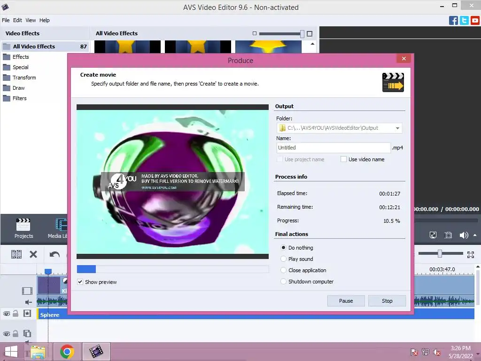Click the timeline zoom slider handle
Screen dimensions: 481x361
[440, 253]
